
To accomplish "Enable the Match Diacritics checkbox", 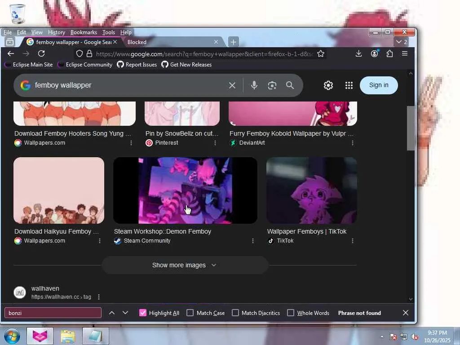I will (x=235, y=313).
